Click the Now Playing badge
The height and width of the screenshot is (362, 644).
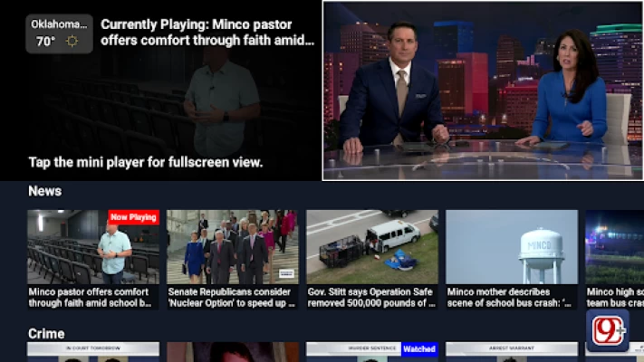coord(133,217)
